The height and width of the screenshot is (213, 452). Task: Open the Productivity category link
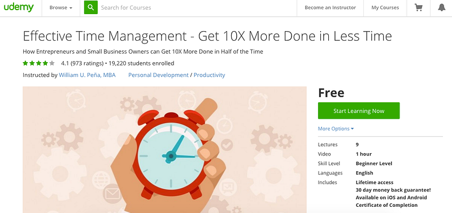(209, 75)
